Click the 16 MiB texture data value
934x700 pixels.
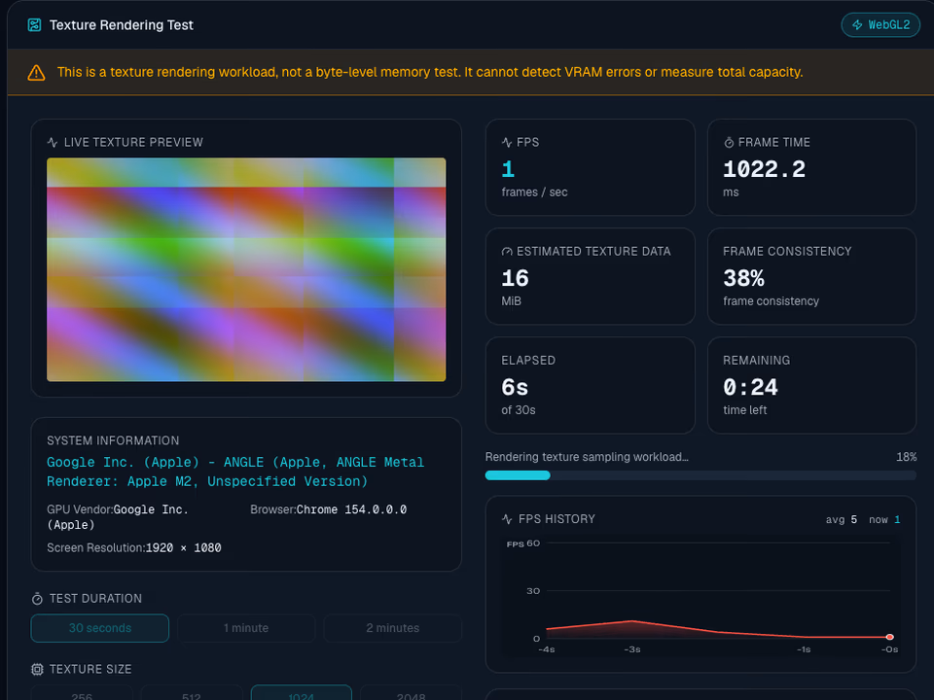tap(516, 279)
